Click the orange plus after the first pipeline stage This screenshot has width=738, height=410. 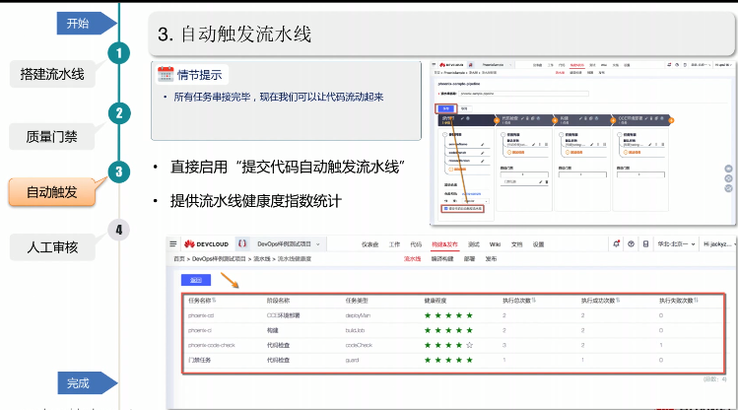coord(497,121)
